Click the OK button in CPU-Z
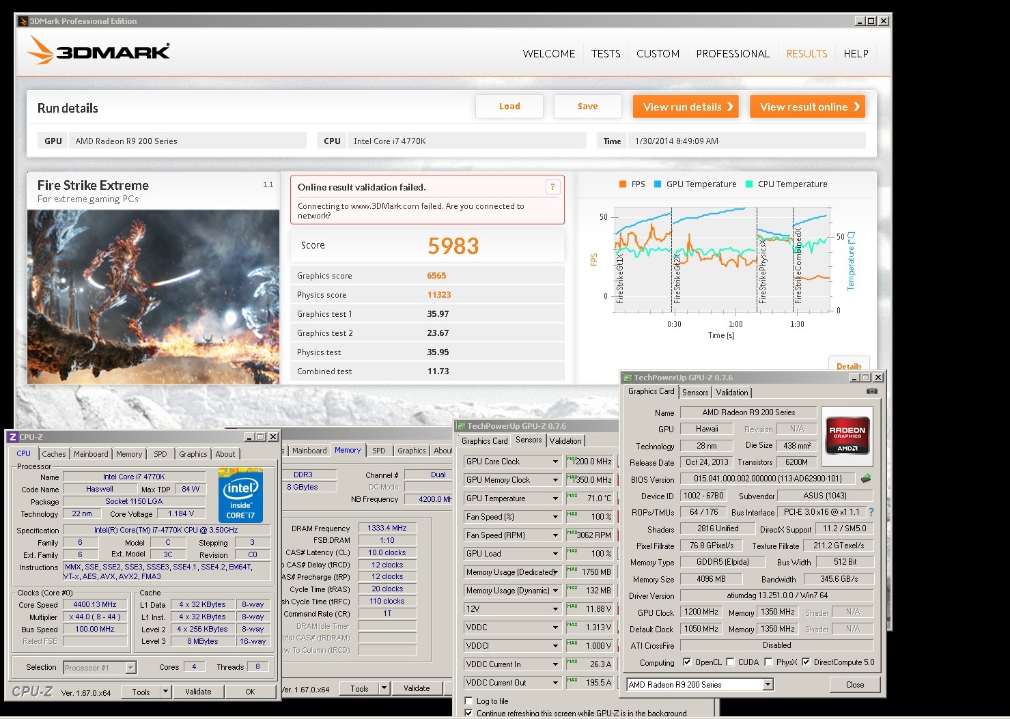Image resolution: width=1010 pixels, height=719 pixels. [250, 692]
